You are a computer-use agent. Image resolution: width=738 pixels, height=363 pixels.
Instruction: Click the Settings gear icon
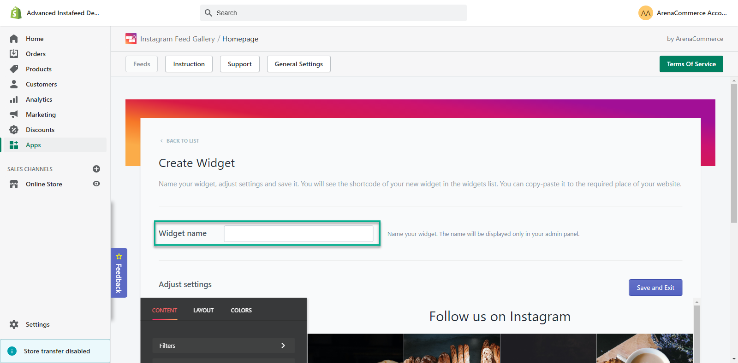[14, 324]
